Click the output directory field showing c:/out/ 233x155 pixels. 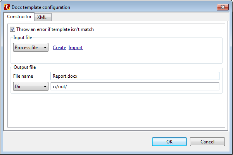click(x=135, y=87)
